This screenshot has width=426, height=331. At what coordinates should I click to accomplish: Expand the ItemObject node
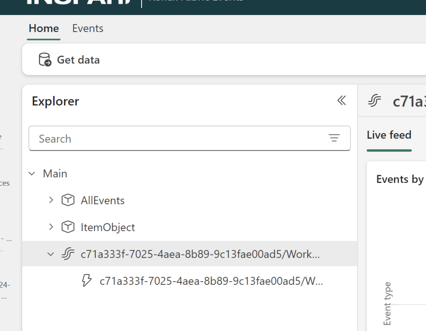pos(51,227)
